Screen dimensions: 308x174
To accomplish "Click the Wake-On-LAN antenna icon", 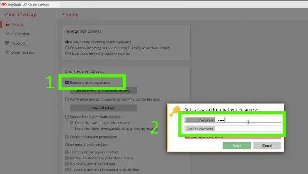I will pos(7,52).
